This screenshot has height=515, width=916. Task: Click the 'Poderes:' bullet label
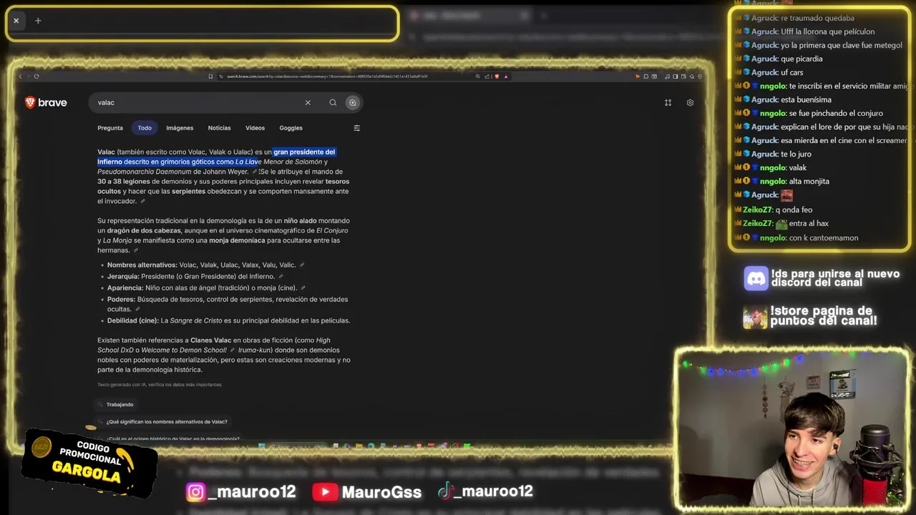click(121, 300)
